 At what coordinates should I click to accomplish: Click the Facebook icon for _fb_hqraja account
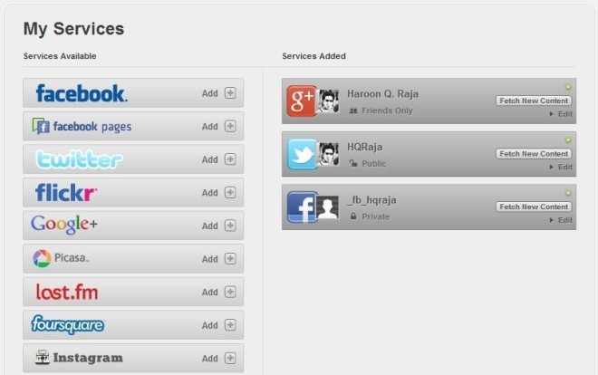[302, 207]
